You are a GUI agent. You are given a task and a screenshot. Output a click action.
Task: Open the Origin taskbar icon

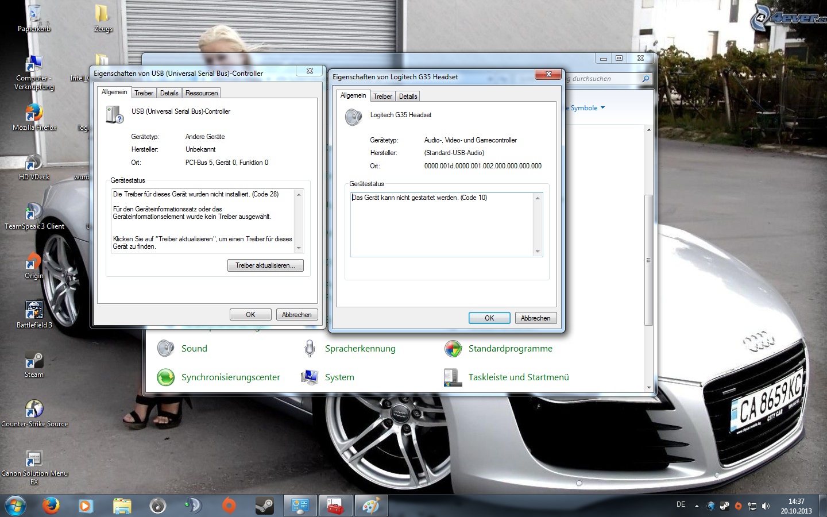229,506
